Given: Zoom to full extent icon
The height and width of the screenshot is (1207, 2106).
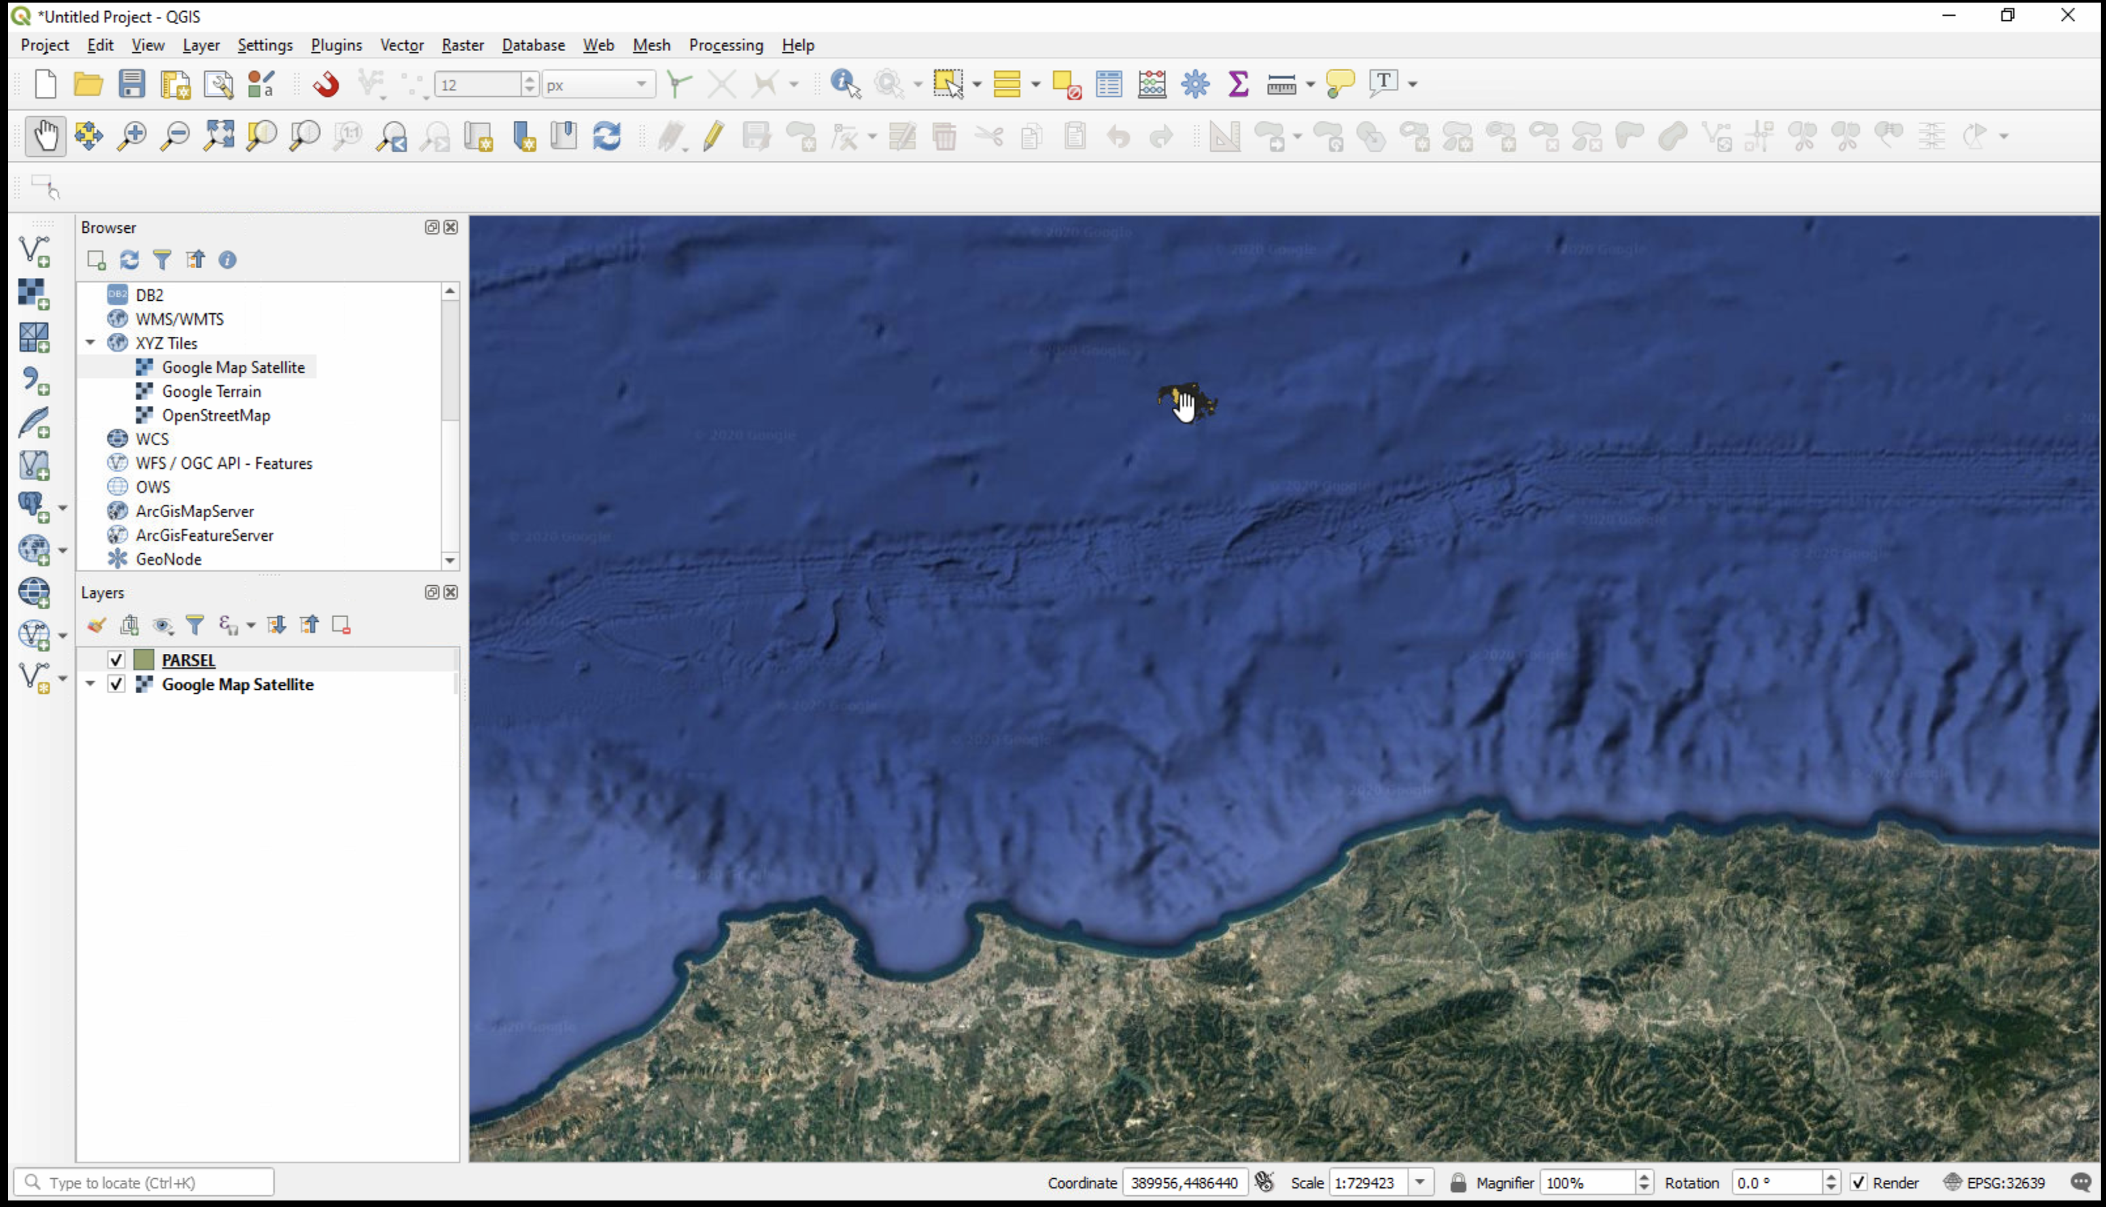Looking at the screenshot, I should coord(218,135).
